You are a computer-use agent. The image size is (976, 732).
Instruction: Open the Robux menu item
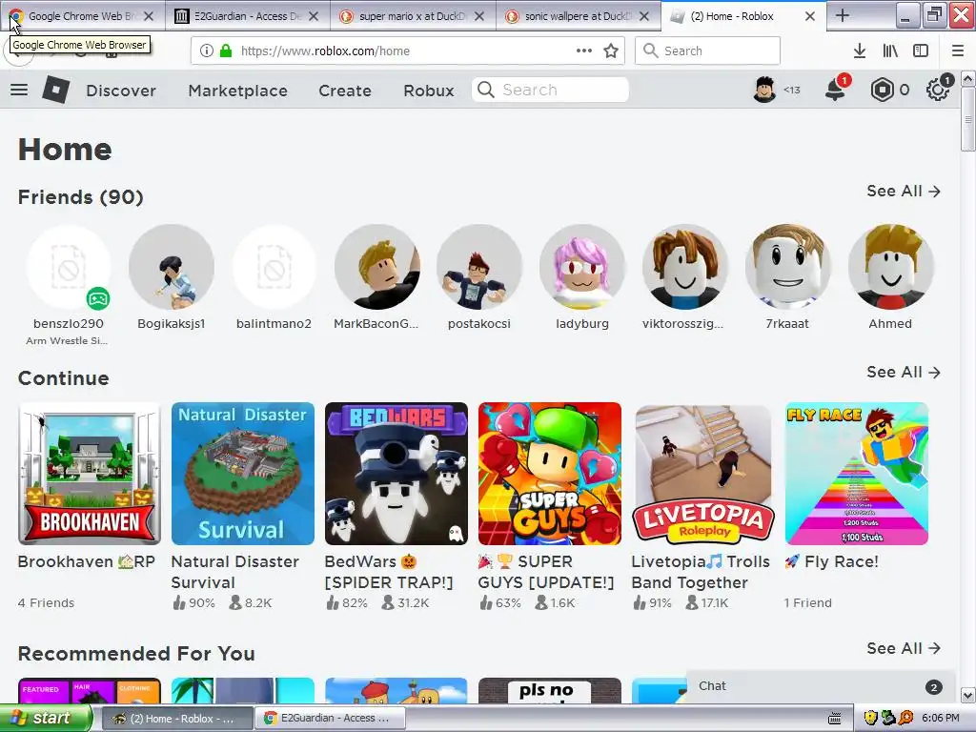tap(428, 91)
